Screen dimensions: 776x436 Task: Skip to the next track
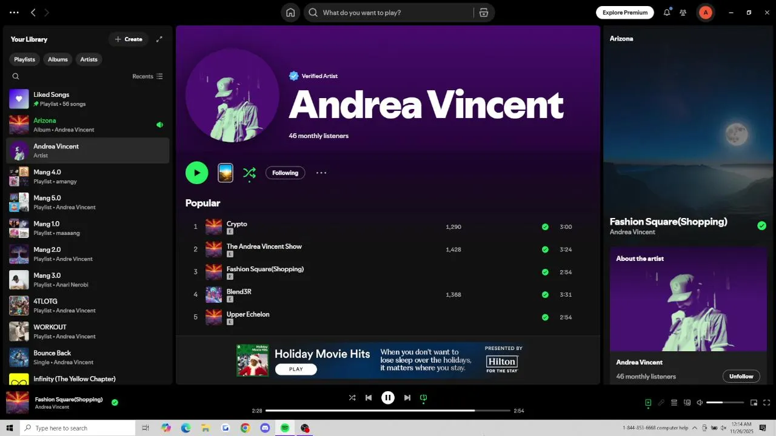407,398
